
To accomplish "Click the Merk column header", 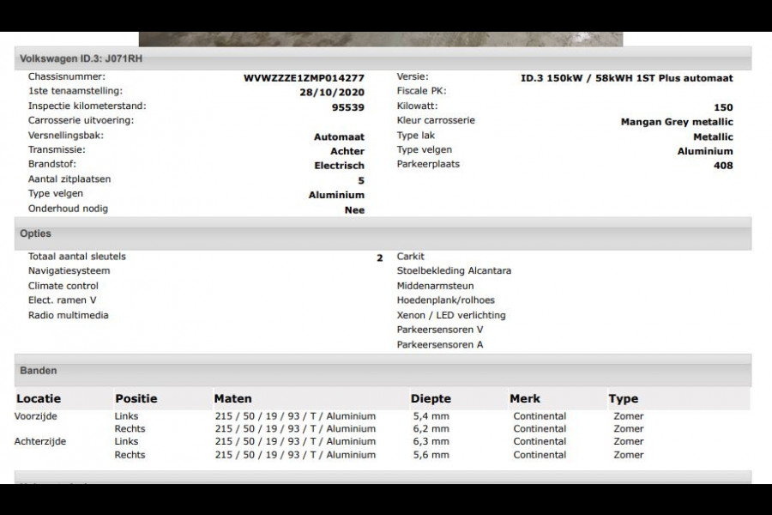I will click(x=526, y=398).
